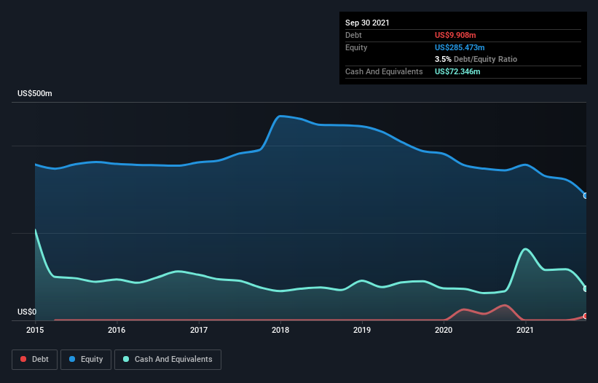Click the 2016 axis label
Screen dimensions: 598x383
pos(117,330)
